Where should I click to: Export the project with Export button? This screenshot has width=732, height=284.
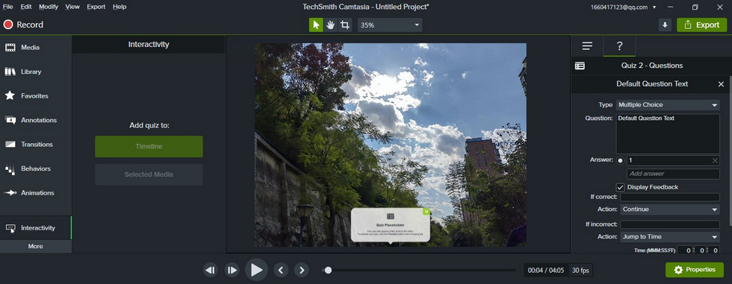tap(701, 25)
